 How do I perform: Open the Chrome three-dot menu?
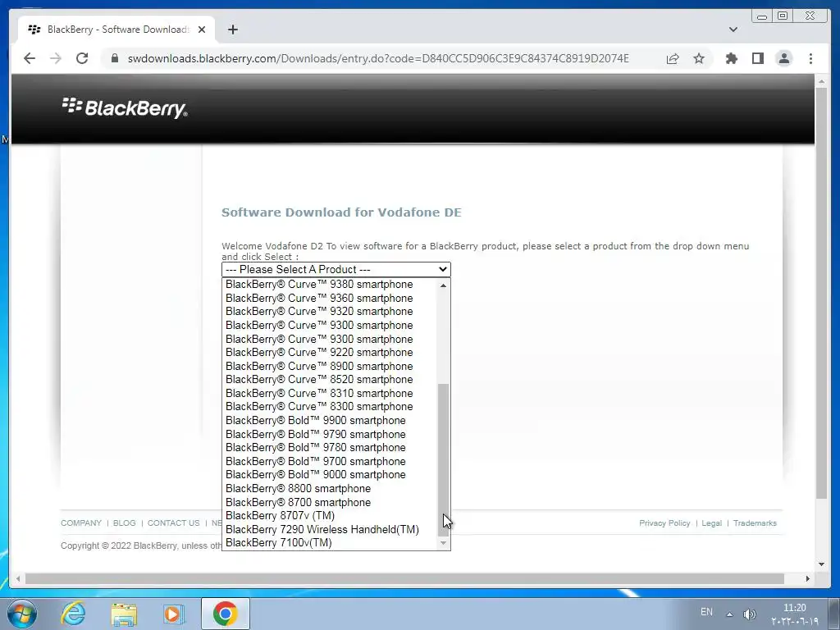810,58
